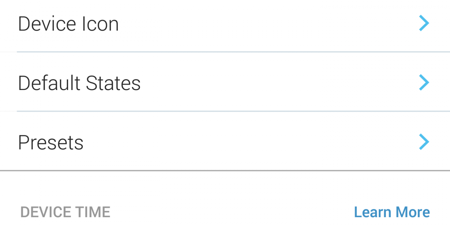
Task: Click the word 'States' in Default States
Action: point(113,83)
